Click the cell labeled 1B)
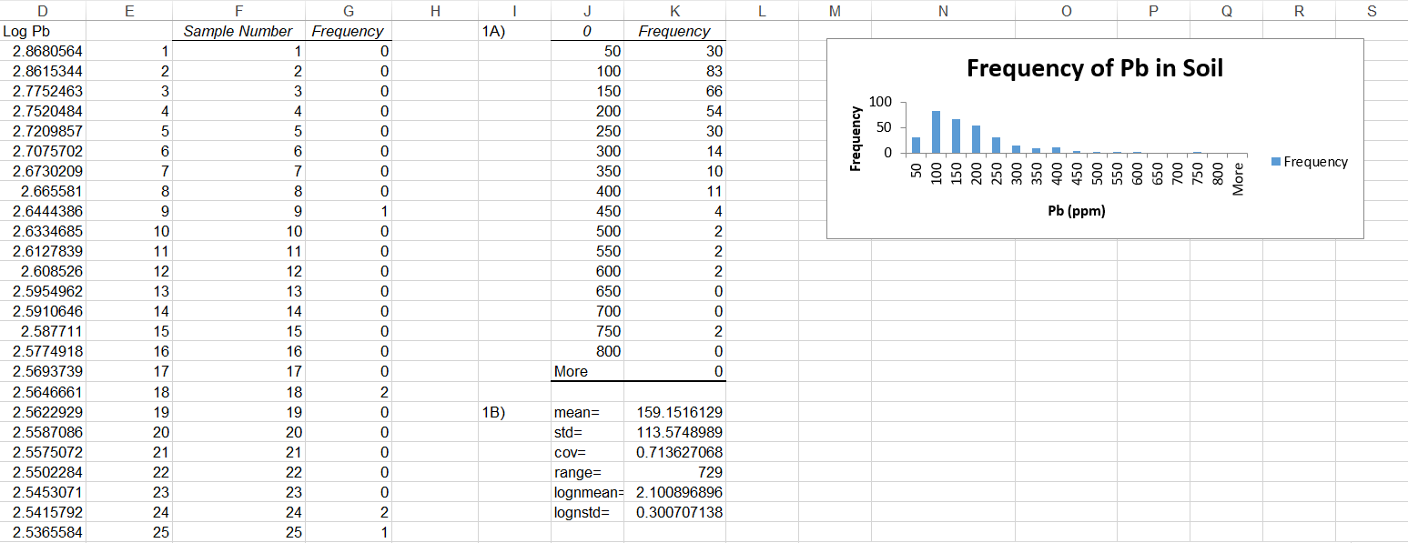 pyautogui.click(x=514, y=412)
